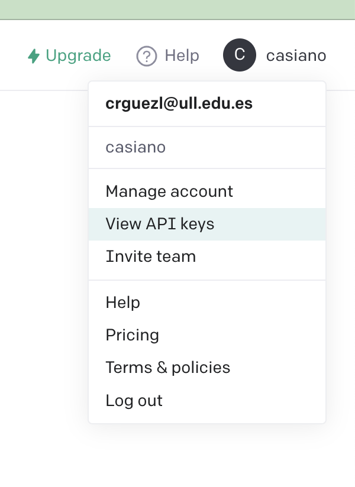Go to Pricing
The width and height of the screenshot is (355, 487).
207,335
